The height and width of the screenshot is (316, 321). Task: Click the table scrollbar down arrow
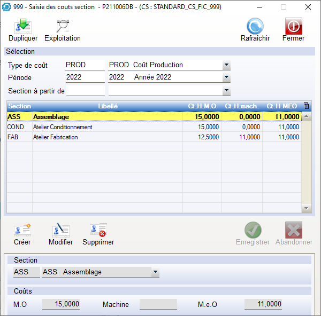307,208
